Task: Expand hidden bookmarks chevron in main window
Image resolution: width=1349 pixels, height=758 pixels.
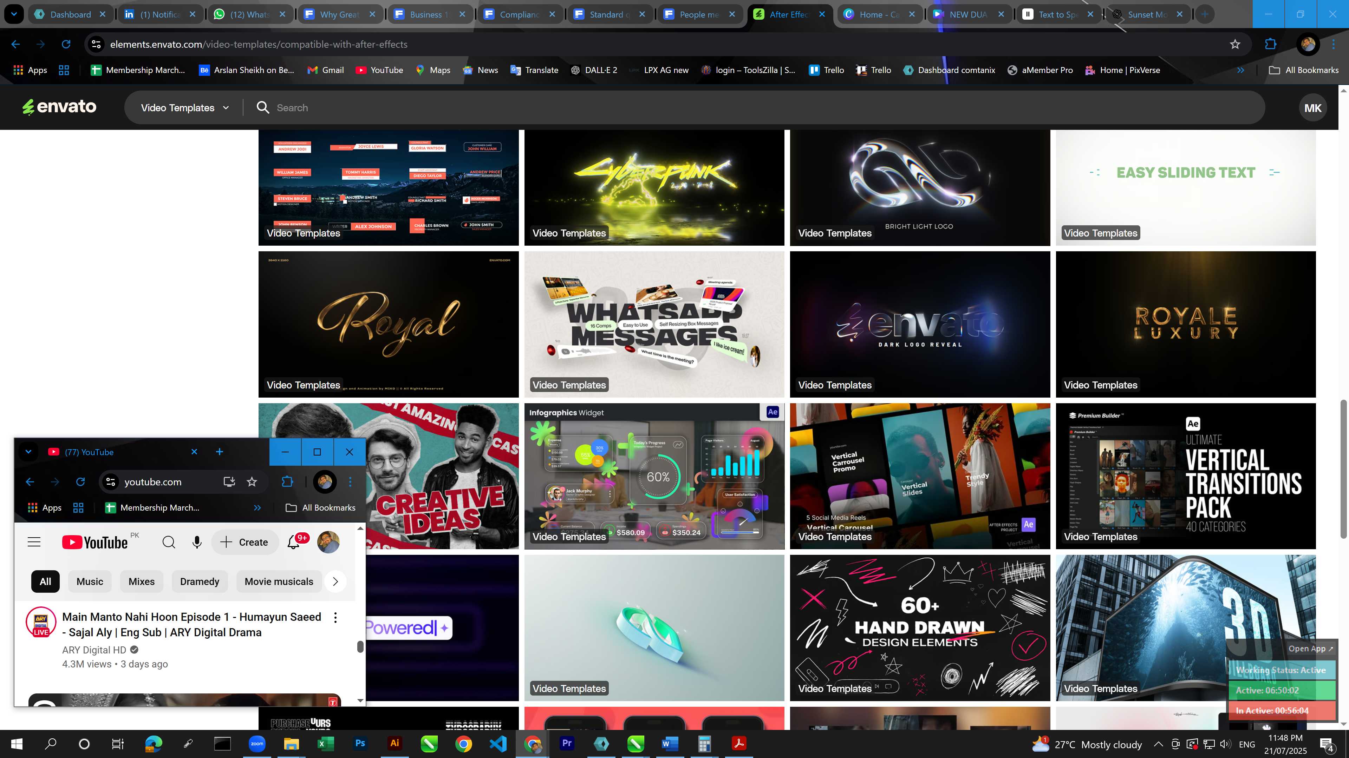Action: pos(1240,70)
